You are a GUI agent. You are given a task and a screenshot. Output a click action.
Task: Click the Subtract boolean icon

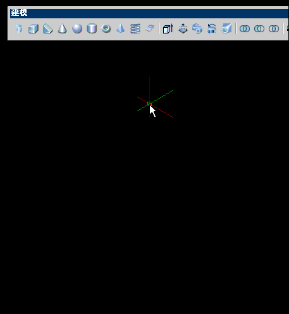coord(259,28)
